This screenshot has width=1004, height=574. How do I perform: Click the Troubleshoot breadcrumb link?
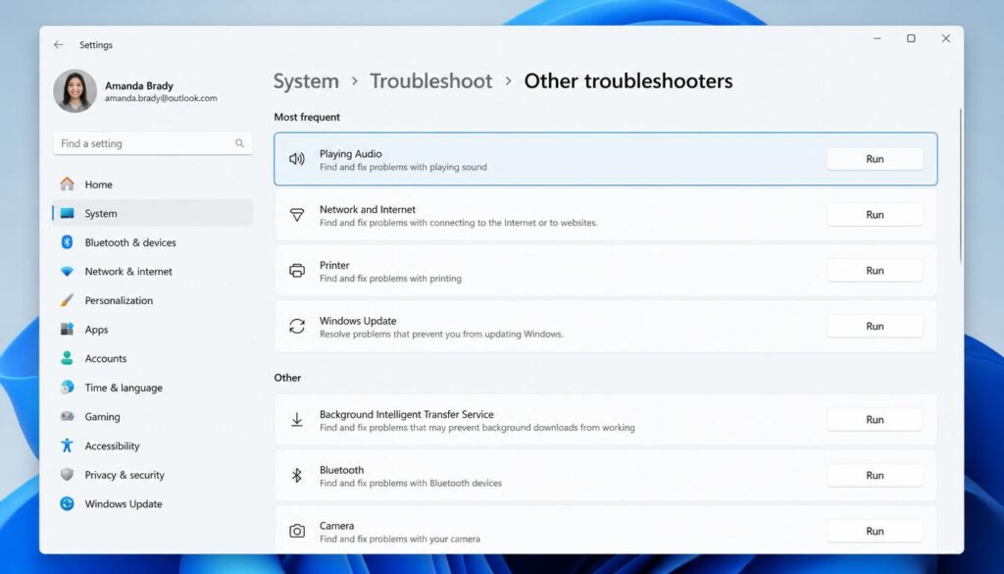pyautogui.click(x=431, y=81)
